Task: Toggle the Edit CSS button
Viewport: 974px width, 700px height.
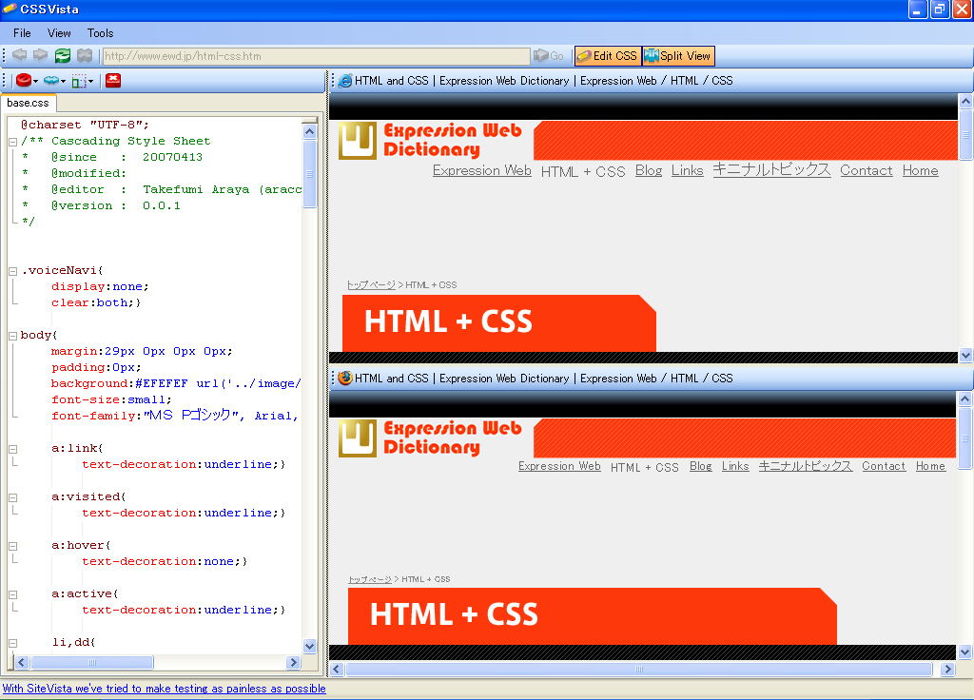Action: point(608,56)
